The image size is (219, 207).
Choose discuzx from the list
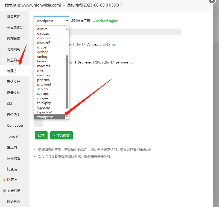(x=49, y=34)
